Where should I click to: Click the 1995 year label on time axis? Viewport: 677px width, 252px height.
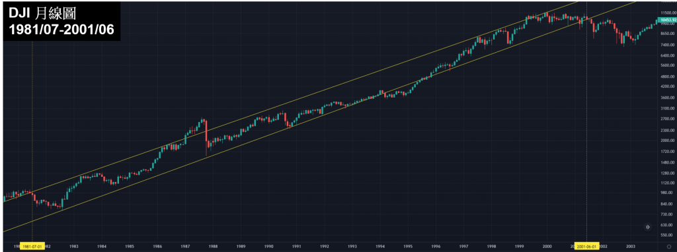coord(408,247)
